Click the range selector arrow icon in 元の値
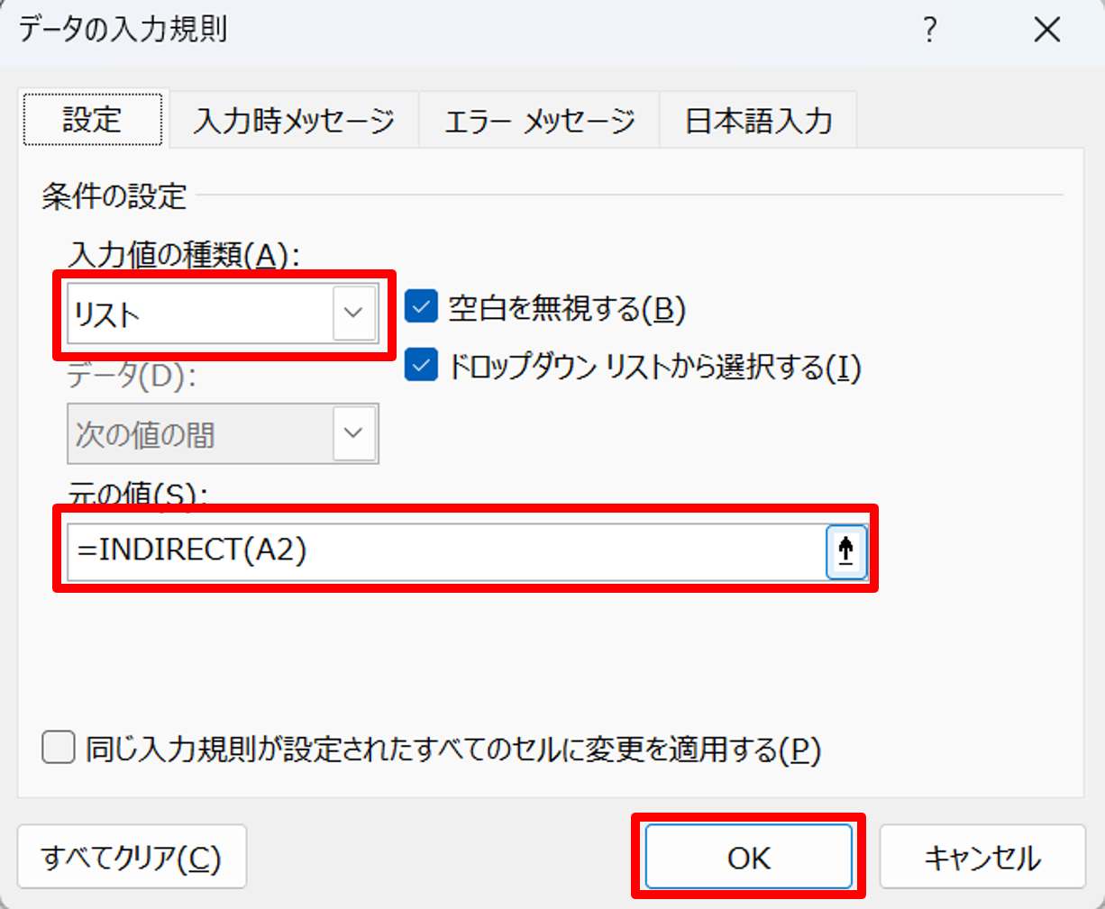This screenshot has height=909, width=1105. pos(845,550)
